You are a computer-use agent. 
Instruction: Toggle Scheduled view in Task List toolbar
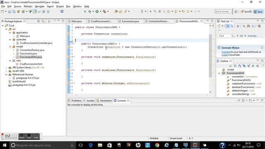(232, 26)
